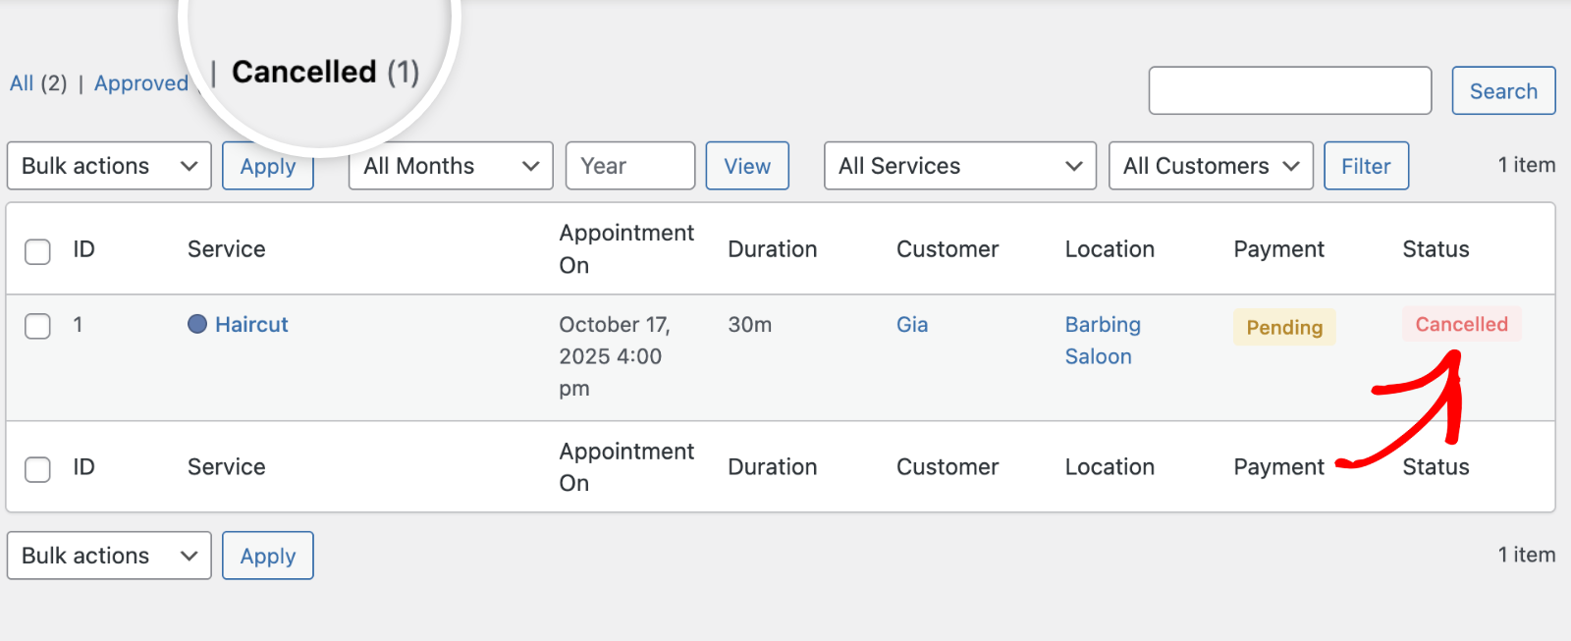Open the top Bulk actions dropdown
The image size is (1571, 641).
point(109,166)
